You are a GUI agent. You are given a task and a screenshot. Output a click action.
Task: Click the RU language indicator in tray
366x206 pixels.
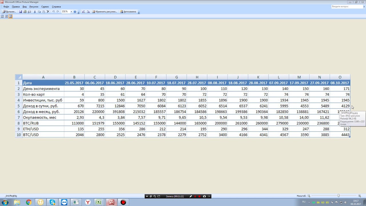304,202
